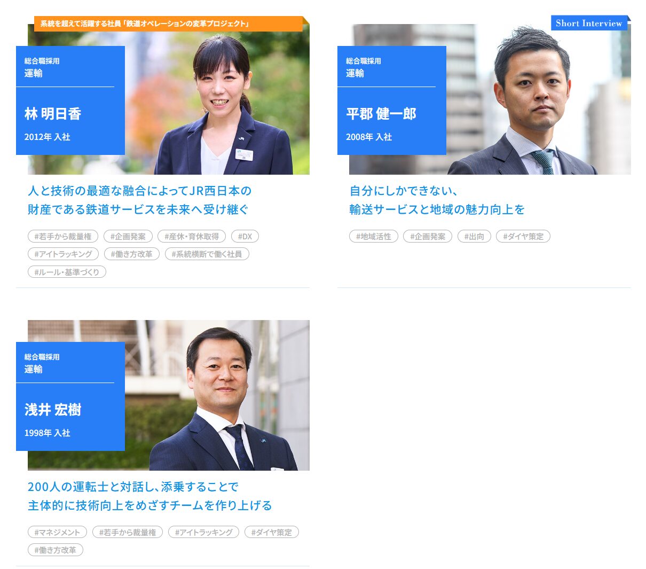The image size is (646, 569).
Task: Select the #地域活性 tag
Action: click(374, 236)
